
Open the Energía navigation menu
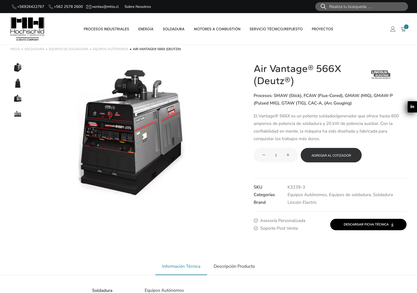146,29
